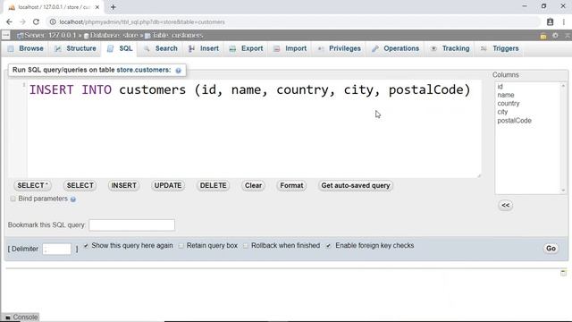The image size is (572, 322).
Task: Click the browser forward arrow
Action: [22, 21]
